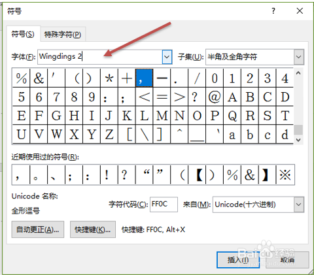Image resolution: width=314 pixels, height=275 pixels.
Task: Pick the recent 、 enumeration comma symbol
Action: 56,175
